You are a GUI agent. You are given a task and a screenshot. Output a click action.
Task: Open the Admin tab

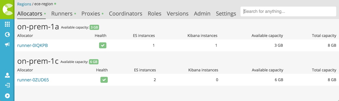[202, 14]
